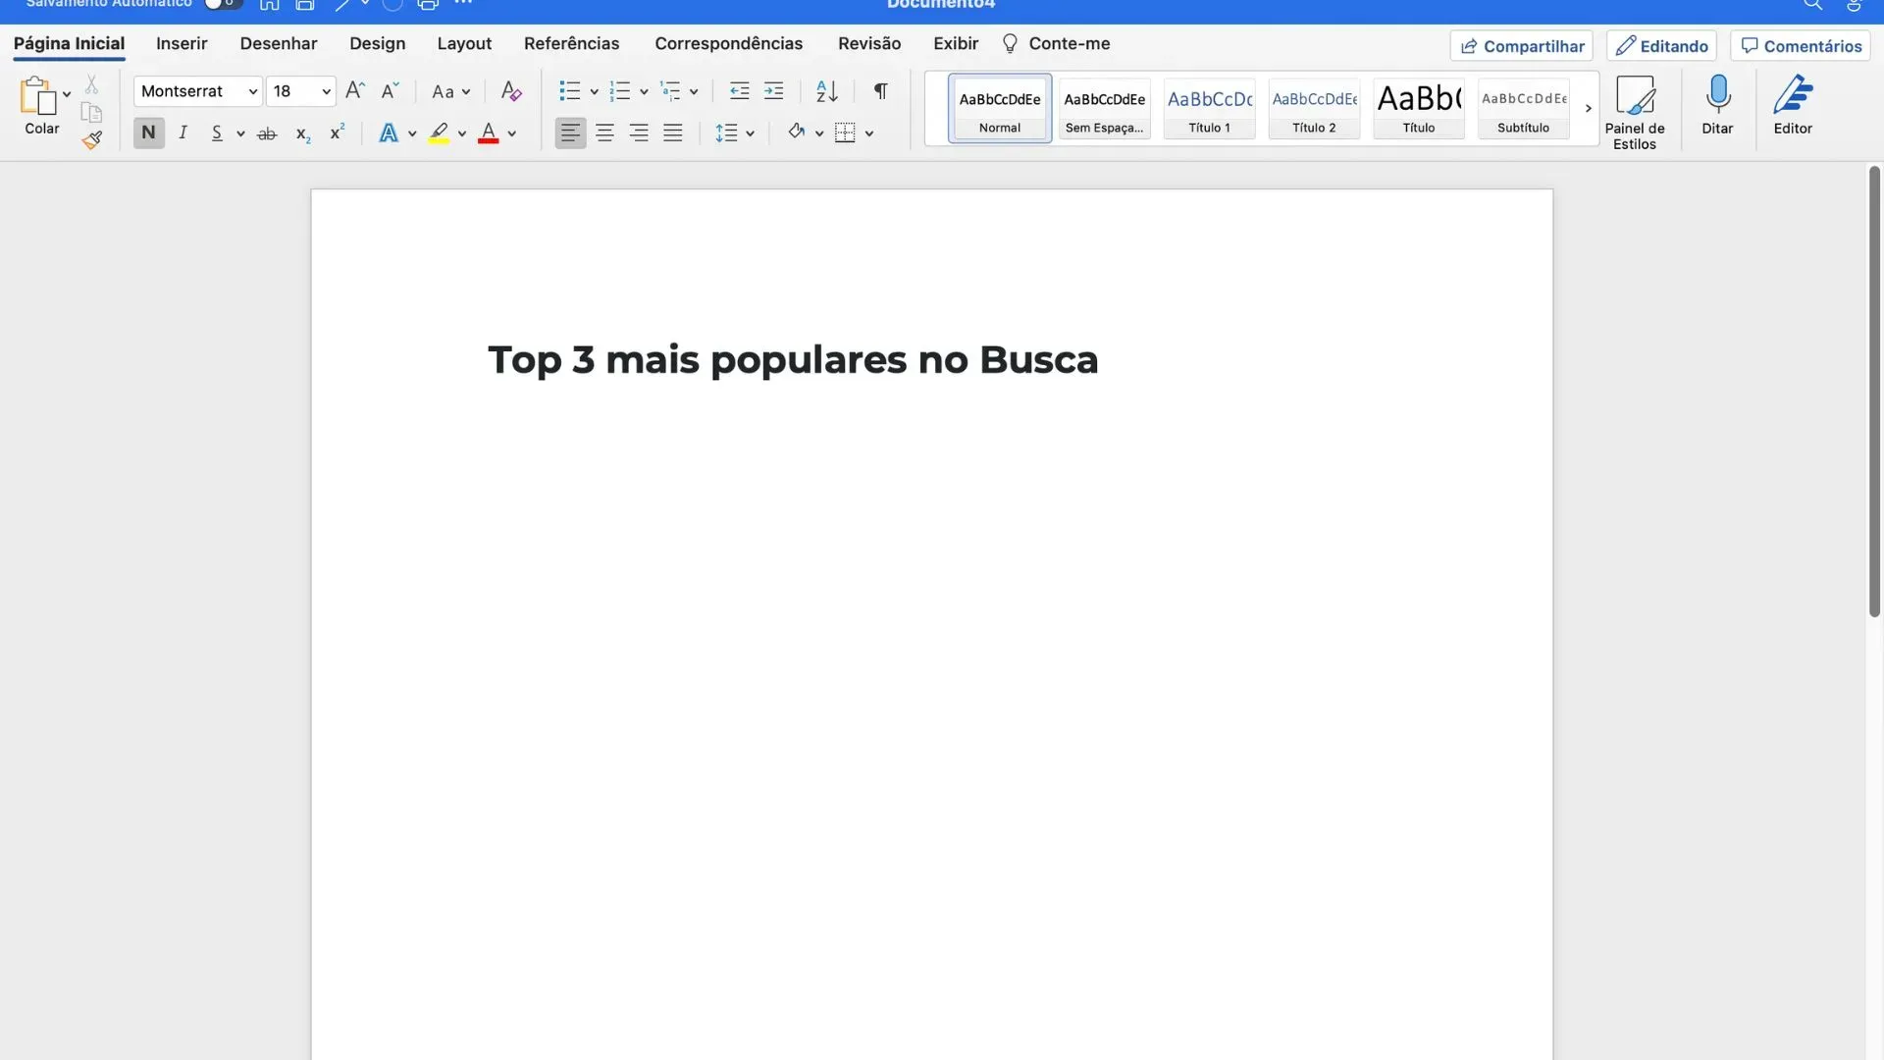Clear all formatting with the eraser icon

pos(510,91)
